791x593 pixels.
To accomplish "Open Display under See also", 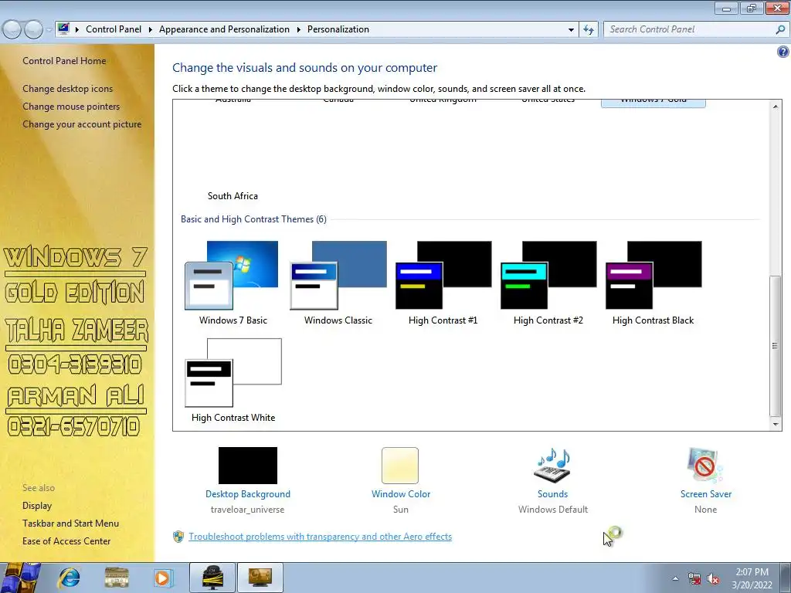I will coord(37,506).
